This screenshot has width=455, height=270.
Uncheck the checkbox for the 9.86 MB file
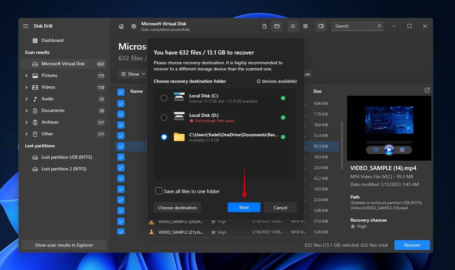click(121, 104)
